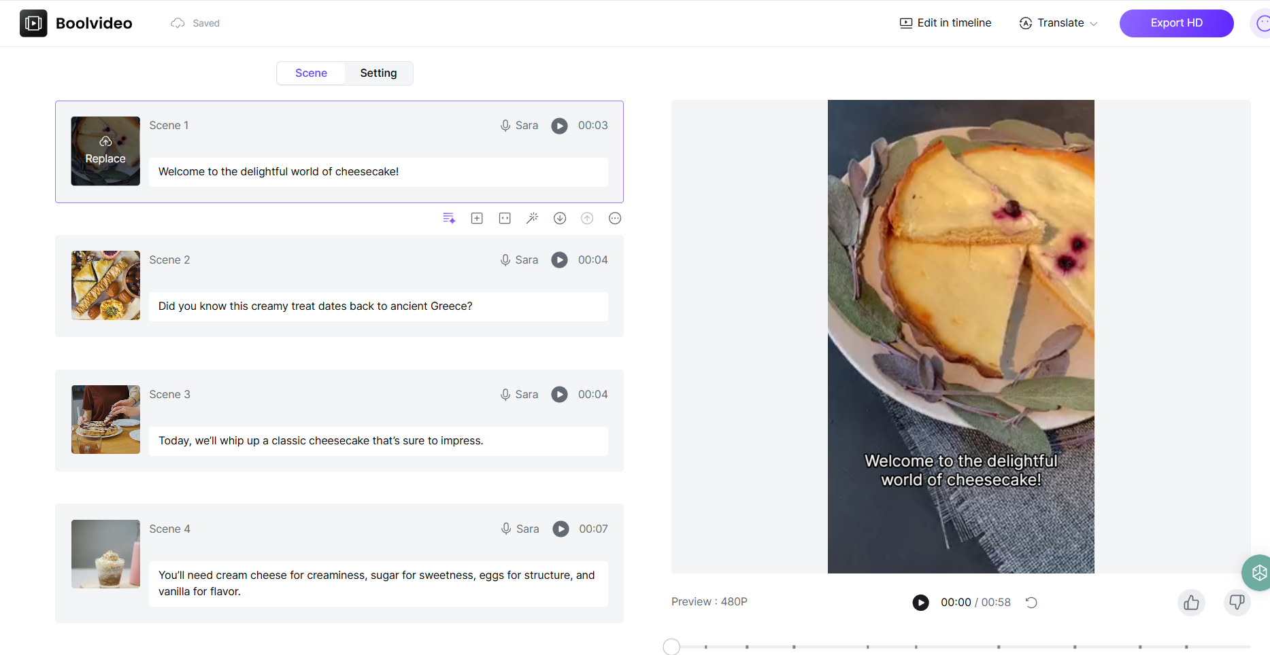
Task: Click the move scene up arrow icon
Action: 587,218
